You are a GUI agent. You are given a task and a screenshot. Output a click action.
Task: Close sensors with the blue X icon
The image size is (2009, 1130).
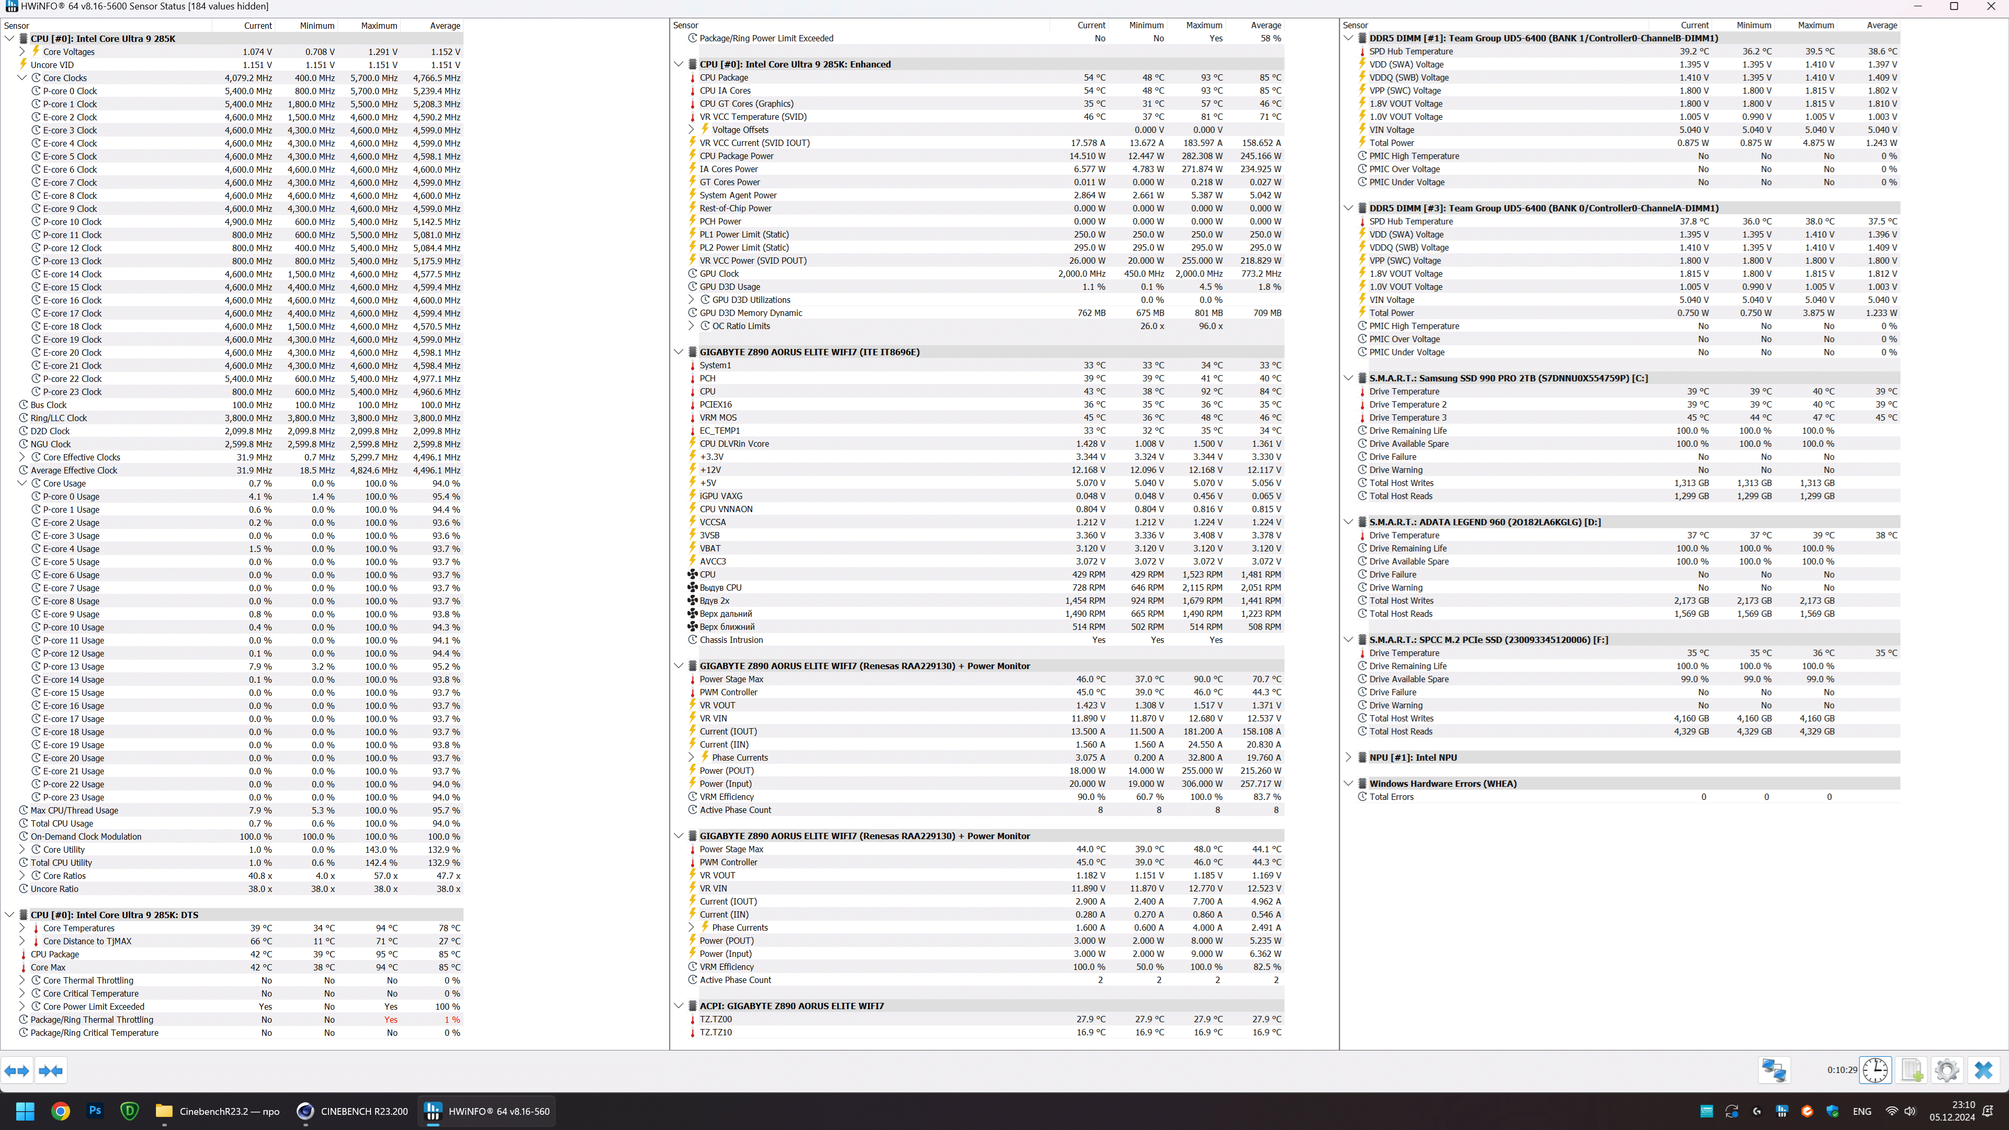point(1983,1070)
